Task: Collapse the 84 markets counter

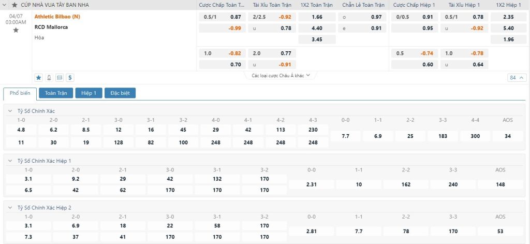Action: [517, 78]
